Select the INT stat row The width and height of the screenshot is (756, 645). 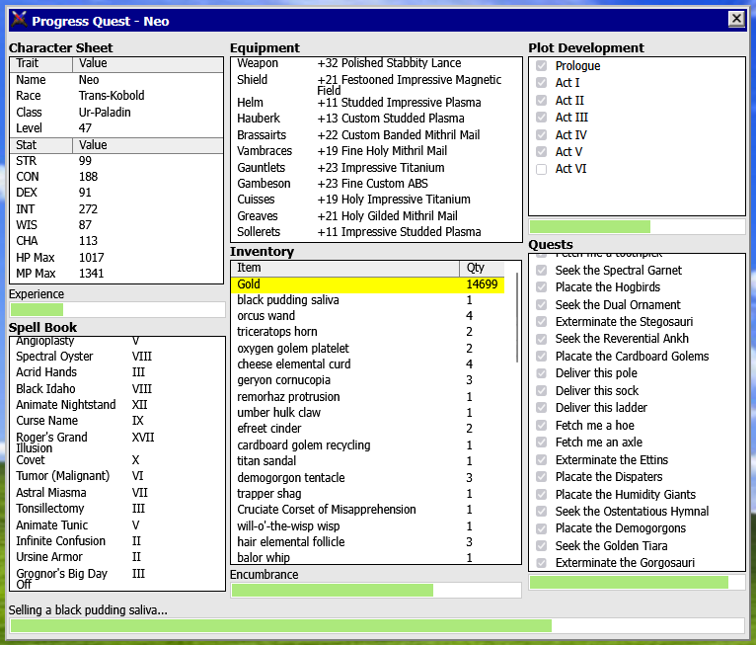(116, 209)
